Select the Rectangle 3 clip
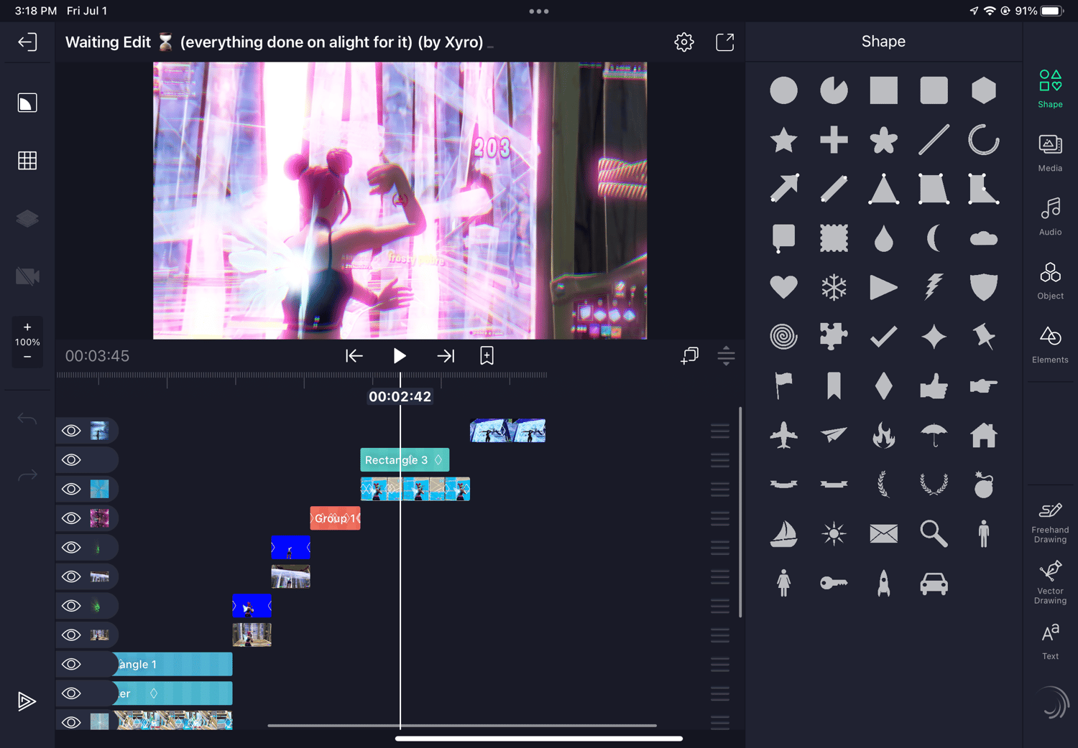Viewport: 1078px width, 748px height. [x=405, y=460]
